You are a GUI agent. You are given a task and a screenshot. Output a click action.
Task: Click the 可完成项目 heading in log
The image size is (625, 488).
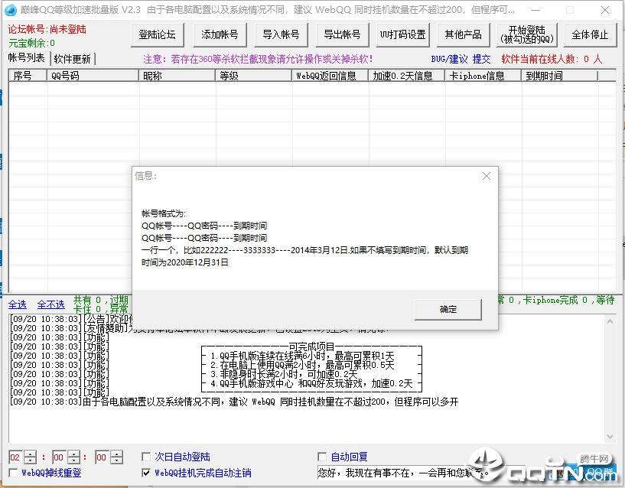tap(311, 346)
